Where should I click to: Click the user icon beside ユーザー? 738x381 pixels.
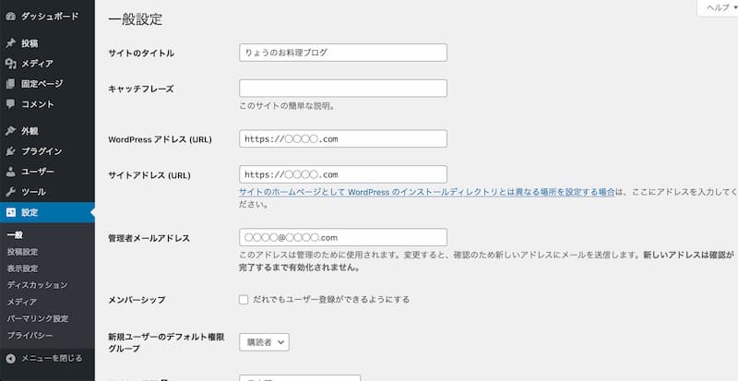tap(11, 172)
